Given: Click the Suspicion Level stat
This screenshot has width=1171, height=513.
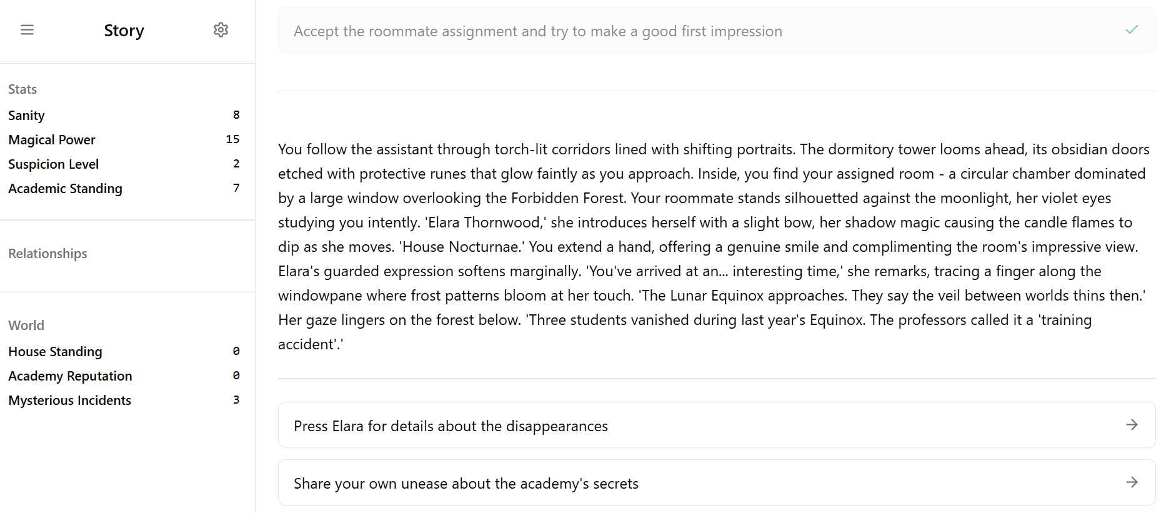Looking at the screenshot, I should [x=124, y=164].
